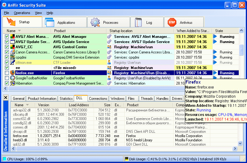Click the gear icon beside Services: Hibernation
This screenshot has height=163, width=247.
point(109,83)
